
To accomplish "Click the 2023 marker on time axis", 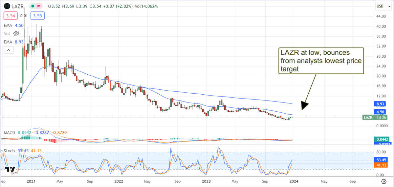I will (x=207, y=181).
